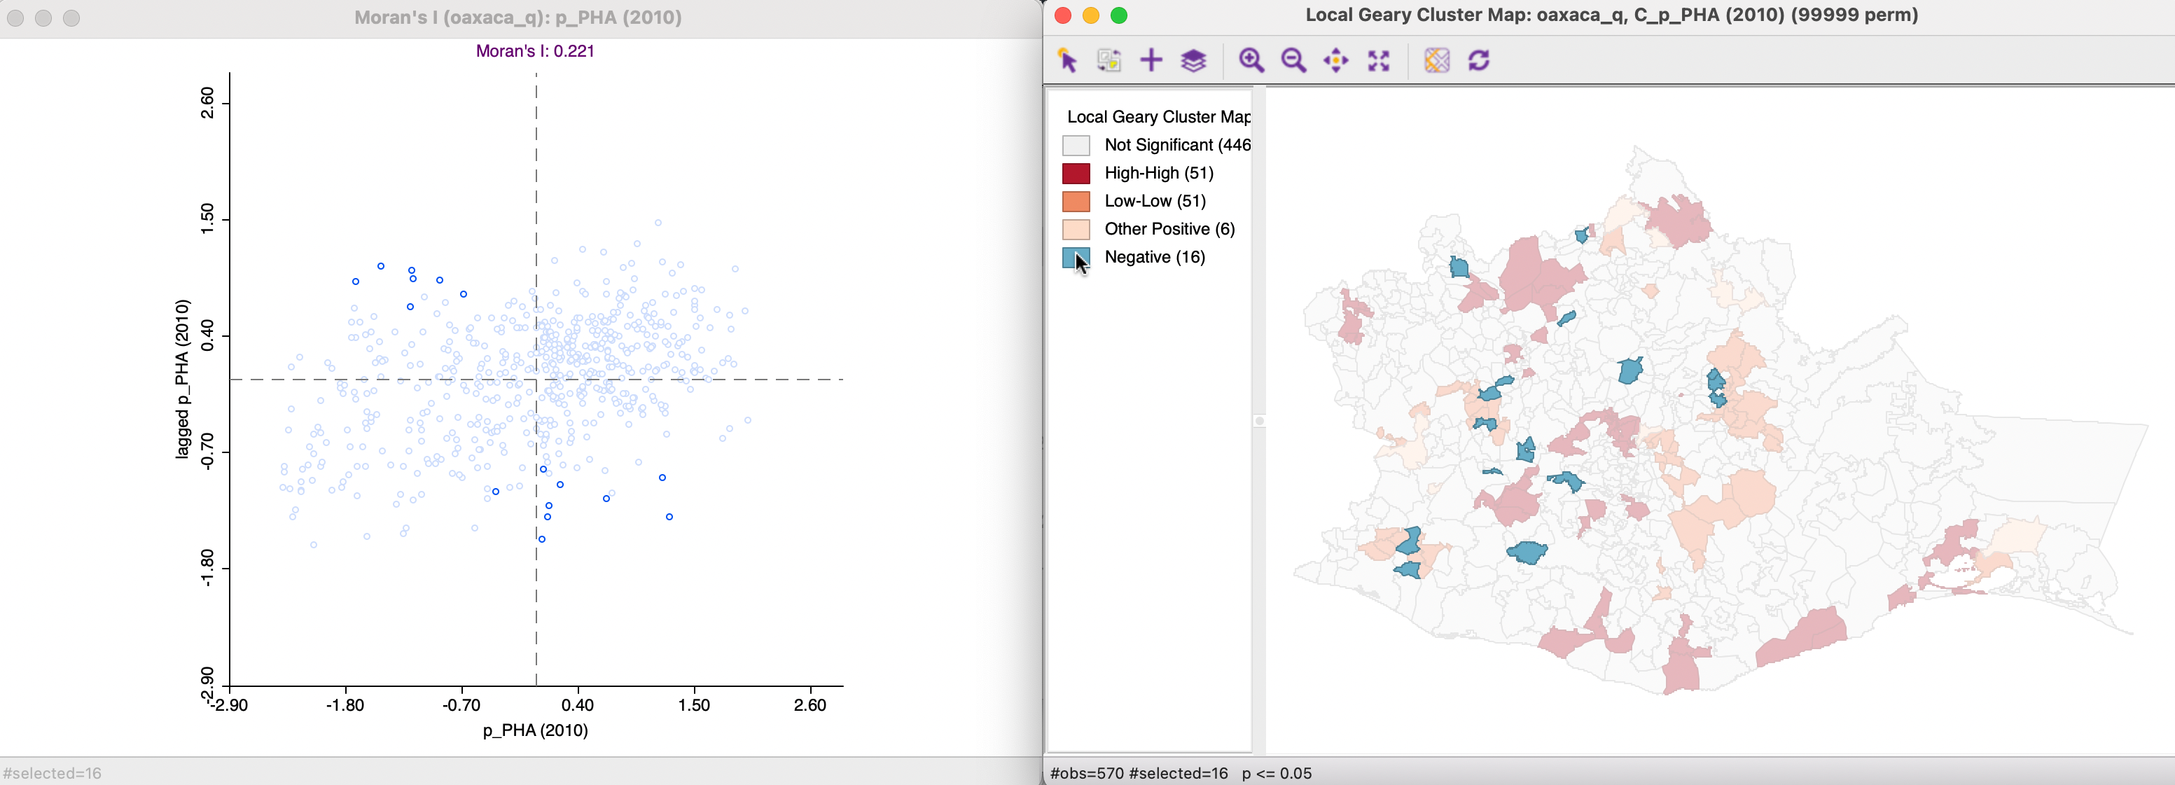Click the fit-to-window extent icon
This screenshot has height=785, width=2175.
click(1378, 61)
